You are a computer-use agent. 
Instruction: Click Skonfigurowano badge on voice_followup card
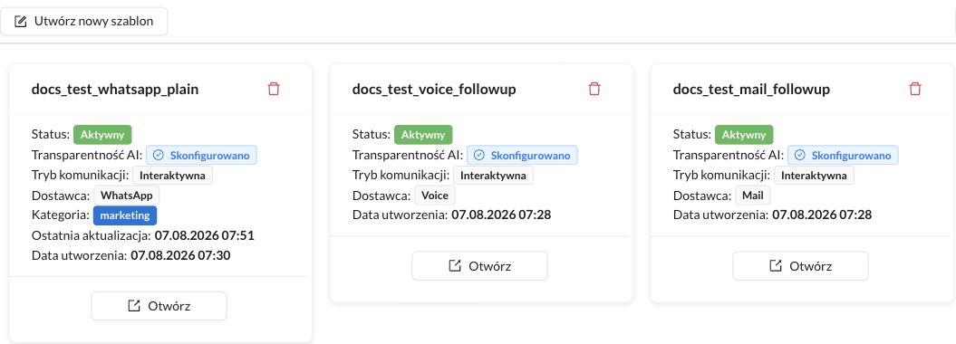pos(523,156)
